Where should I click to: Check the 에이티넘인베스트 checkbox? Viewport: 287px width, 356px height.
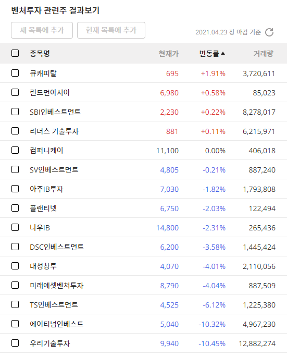pos(15,324)
